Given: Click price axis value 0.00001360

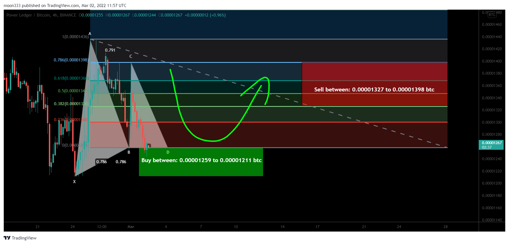Looking at the screenshot, I should (x=492, y=86).
